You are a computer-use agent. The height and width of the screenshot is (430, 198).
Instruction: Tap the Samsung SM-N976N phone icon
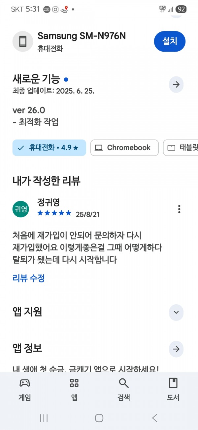coord(23,42)
